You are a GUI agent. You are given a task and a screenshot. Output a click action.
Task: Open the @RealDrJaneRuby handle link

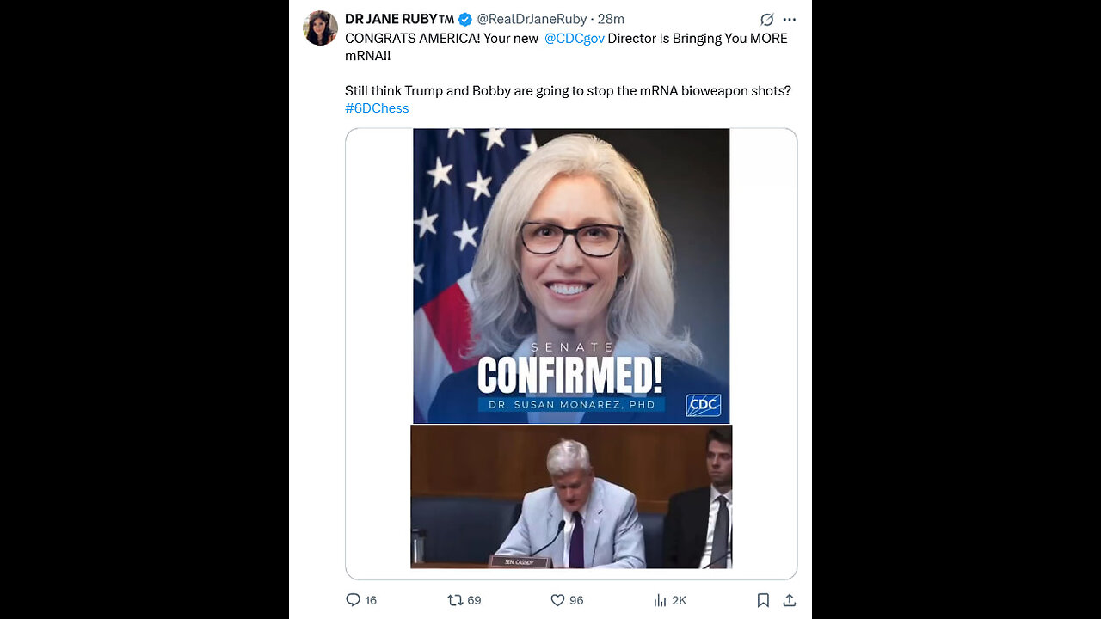point(532,19)
